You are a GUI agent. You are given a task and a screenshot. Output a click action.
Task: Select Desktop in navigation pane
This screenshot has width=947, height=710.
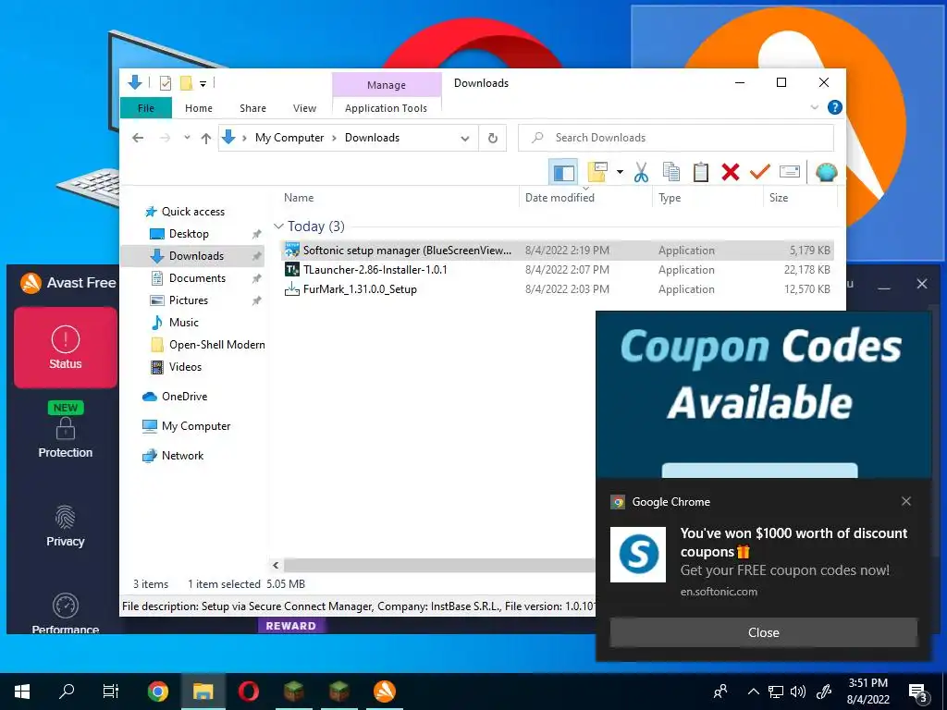pos(189,234)
